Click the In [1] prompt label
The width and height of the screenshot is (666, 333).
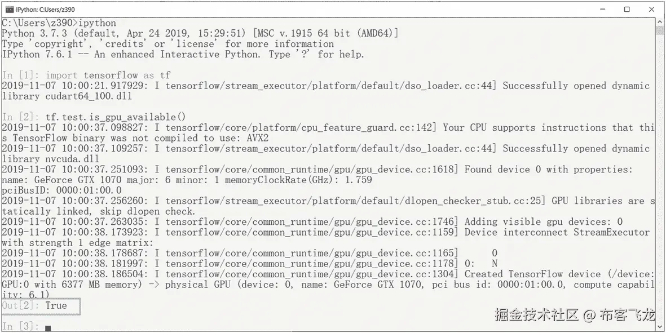[x=19, y=75]
